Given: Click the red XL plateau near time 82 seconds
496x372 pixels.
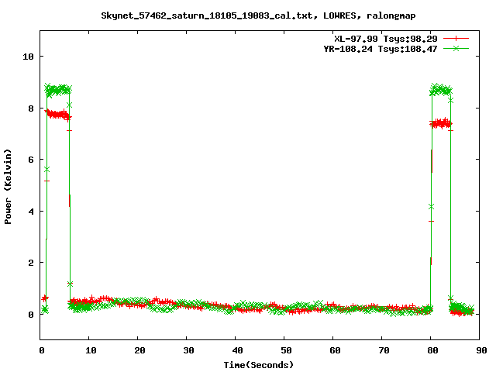Looking at the screenshot, I should pyautogui.click(x=441, y=123).
